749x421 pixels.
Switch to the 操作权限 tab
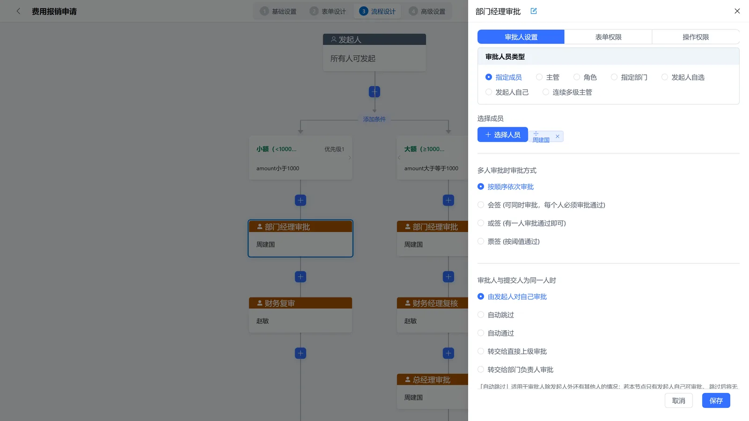(x=696, y=37)
